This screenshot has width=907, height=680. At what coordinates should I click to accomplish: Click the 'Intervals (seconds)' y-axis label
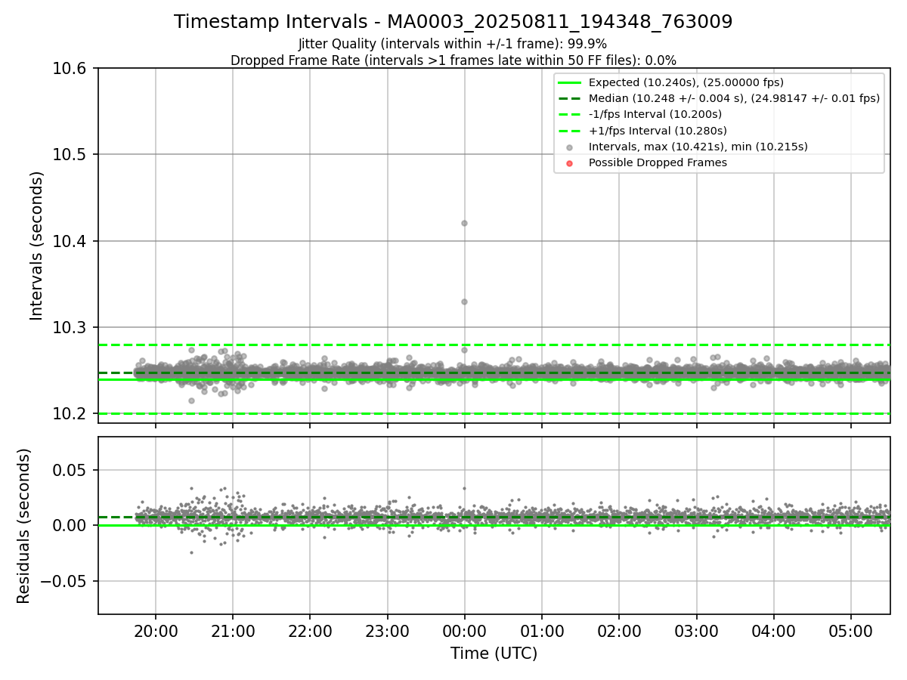point(37,246)
